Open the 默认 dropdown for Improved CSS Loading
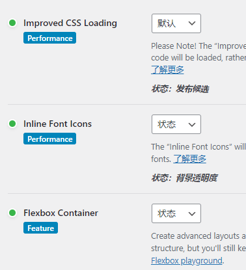Screen dimensions: 246x270 (176, 23)
